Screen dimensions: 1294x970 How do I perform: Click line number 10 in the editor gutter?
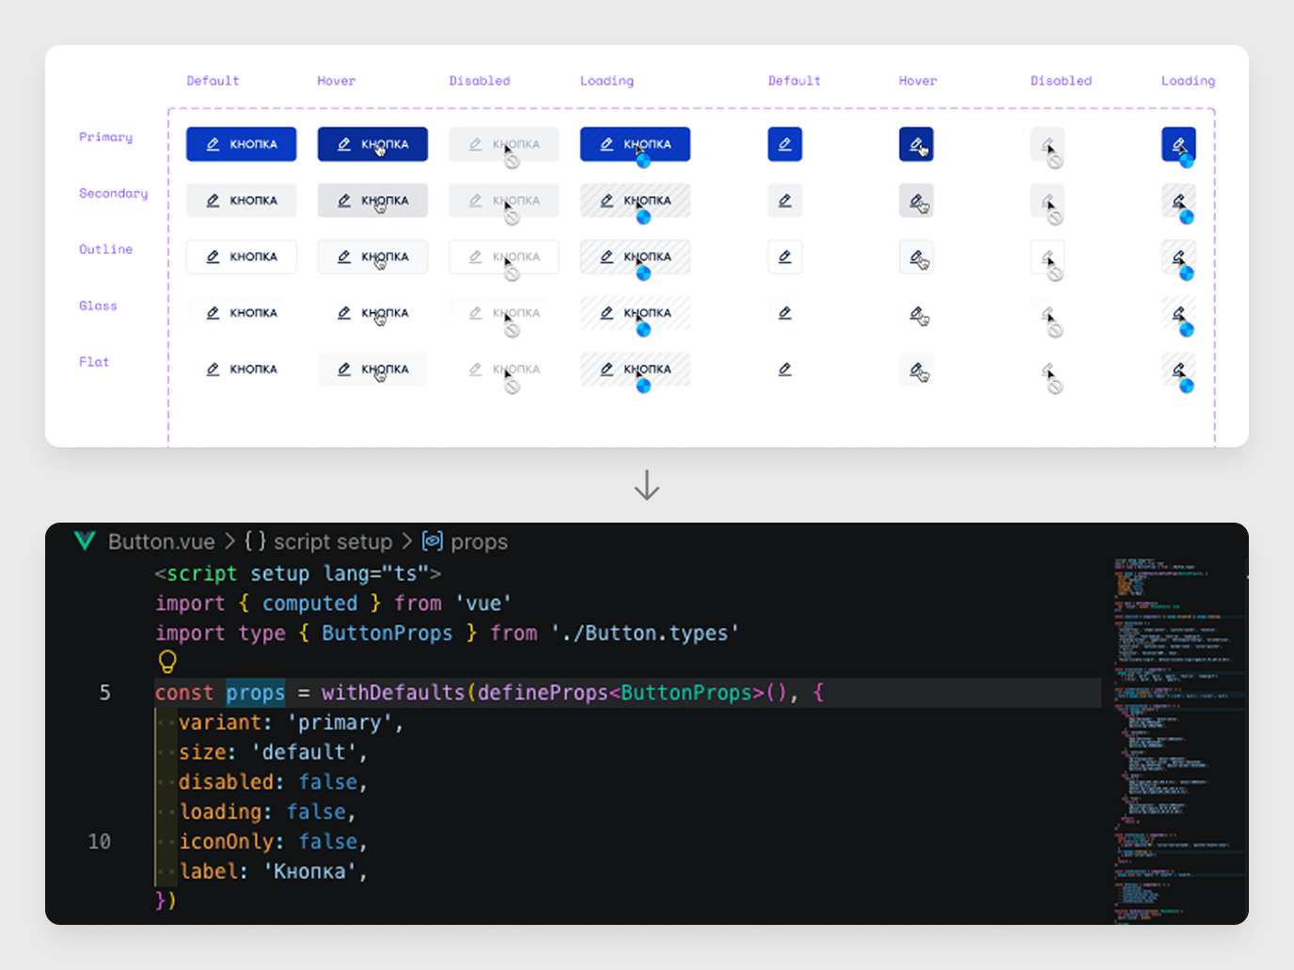pyautogui.click(x=100, y=841)
